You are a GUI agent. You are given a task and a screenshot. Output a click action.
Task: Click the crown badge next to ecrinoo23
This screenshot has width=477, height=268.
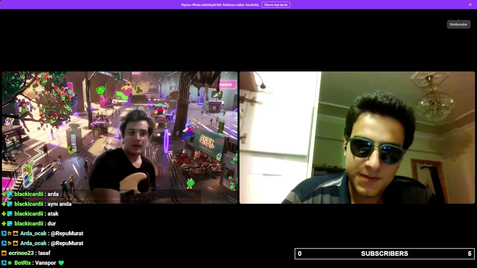pyautogui.click(x=4, y=253)
